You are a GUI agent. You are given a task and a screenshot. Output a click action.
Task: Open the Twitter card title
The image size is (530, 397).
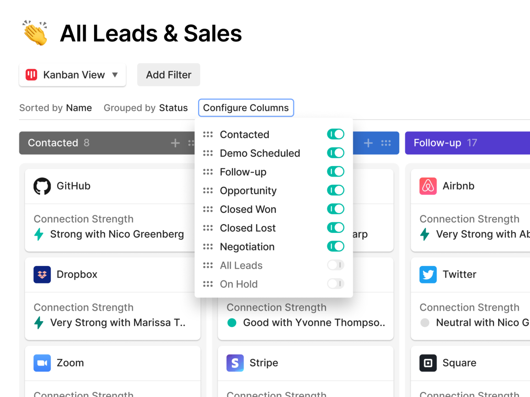click(x=459, y=274)
